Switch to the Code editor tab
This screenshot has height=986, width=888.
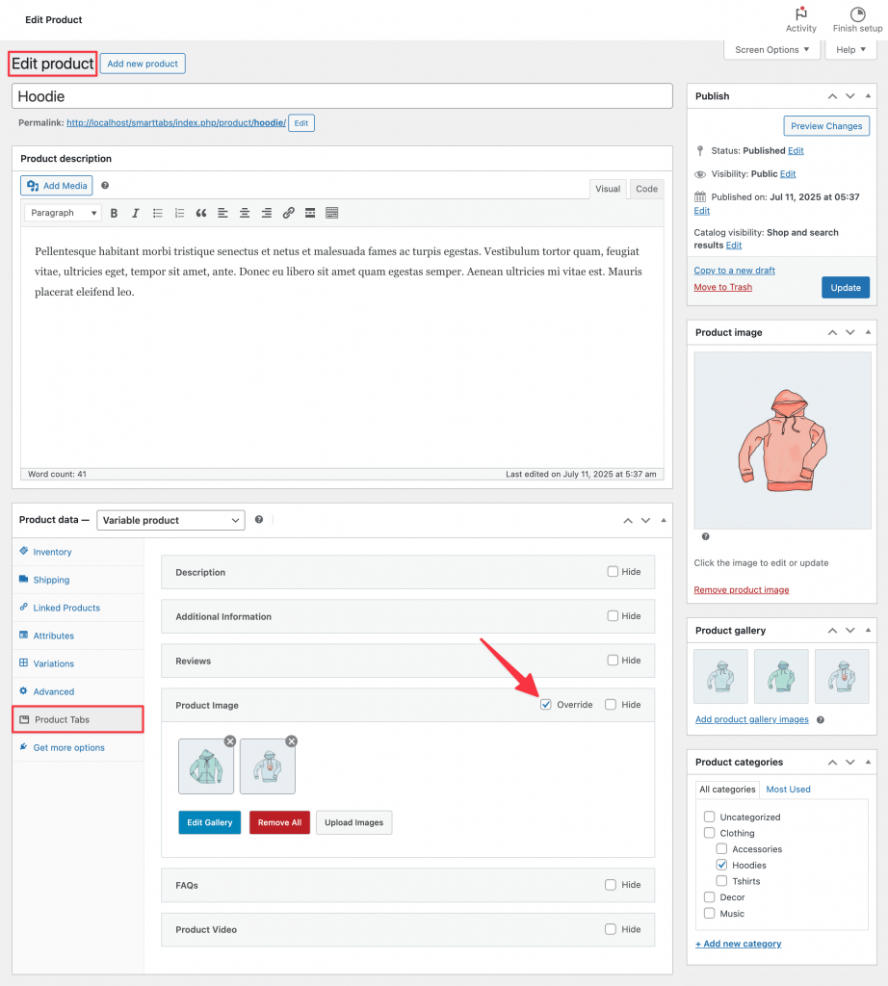(x=646, y=189)
